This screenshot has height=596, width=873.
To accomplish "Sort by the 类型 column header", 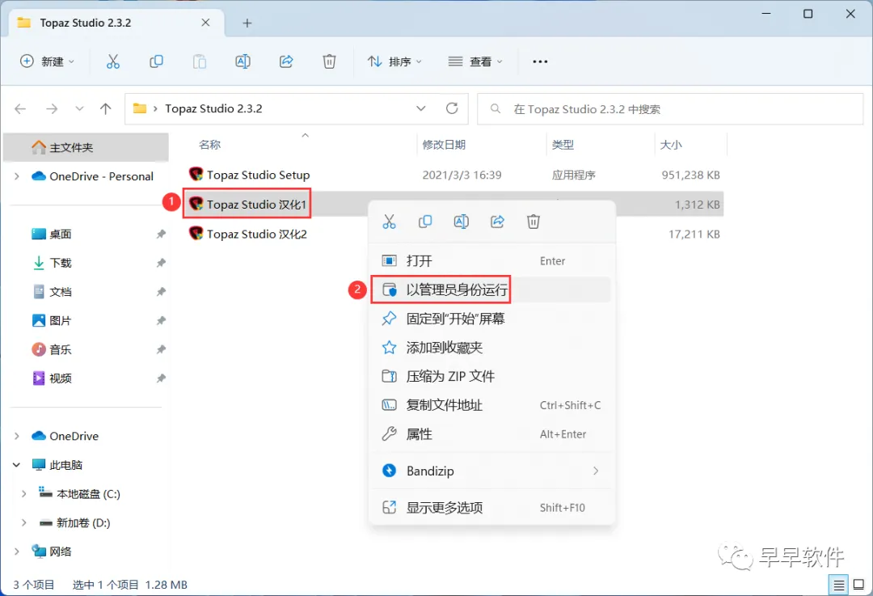I will point(563,145).
